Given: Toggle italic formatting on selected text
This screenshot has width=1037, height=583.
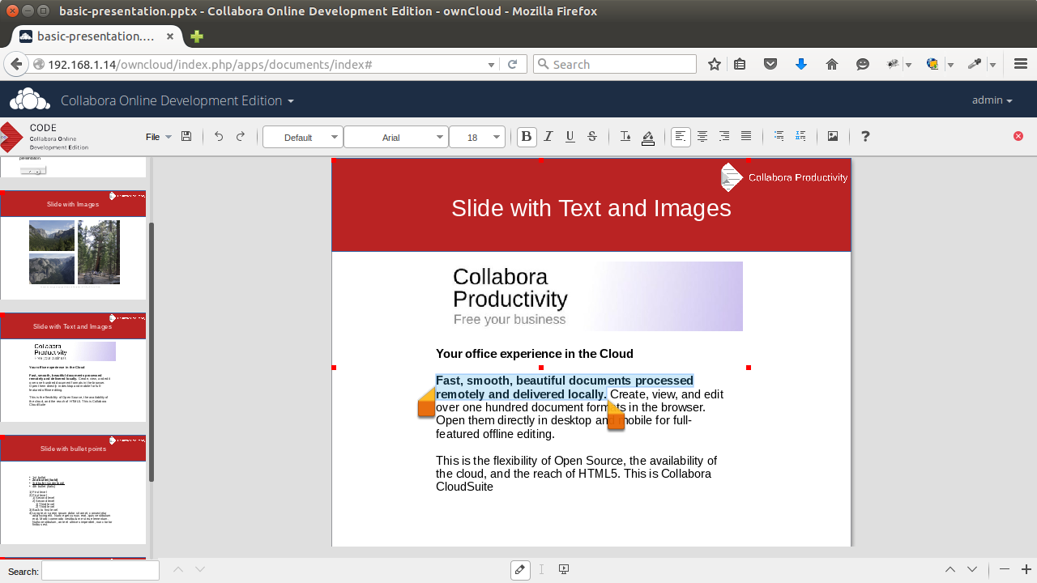Looking at the screenshot, I should pyautogui.click(x=548, y=136).
